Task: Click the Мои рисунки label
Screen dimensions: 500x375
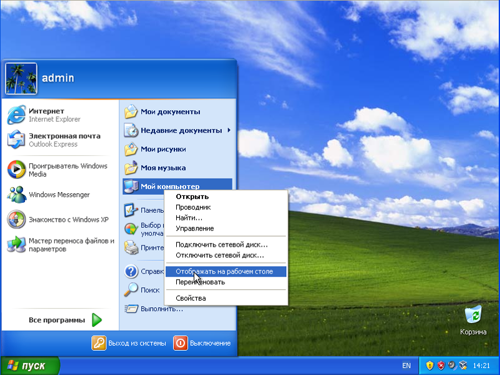Action: tap(163, 149)
